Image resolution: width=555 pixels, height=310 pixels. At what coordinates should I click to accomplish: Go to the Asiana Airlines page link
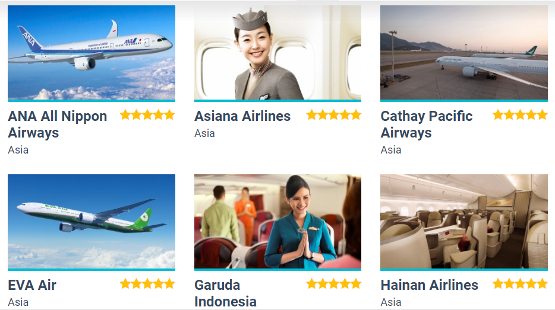[242, 116]
